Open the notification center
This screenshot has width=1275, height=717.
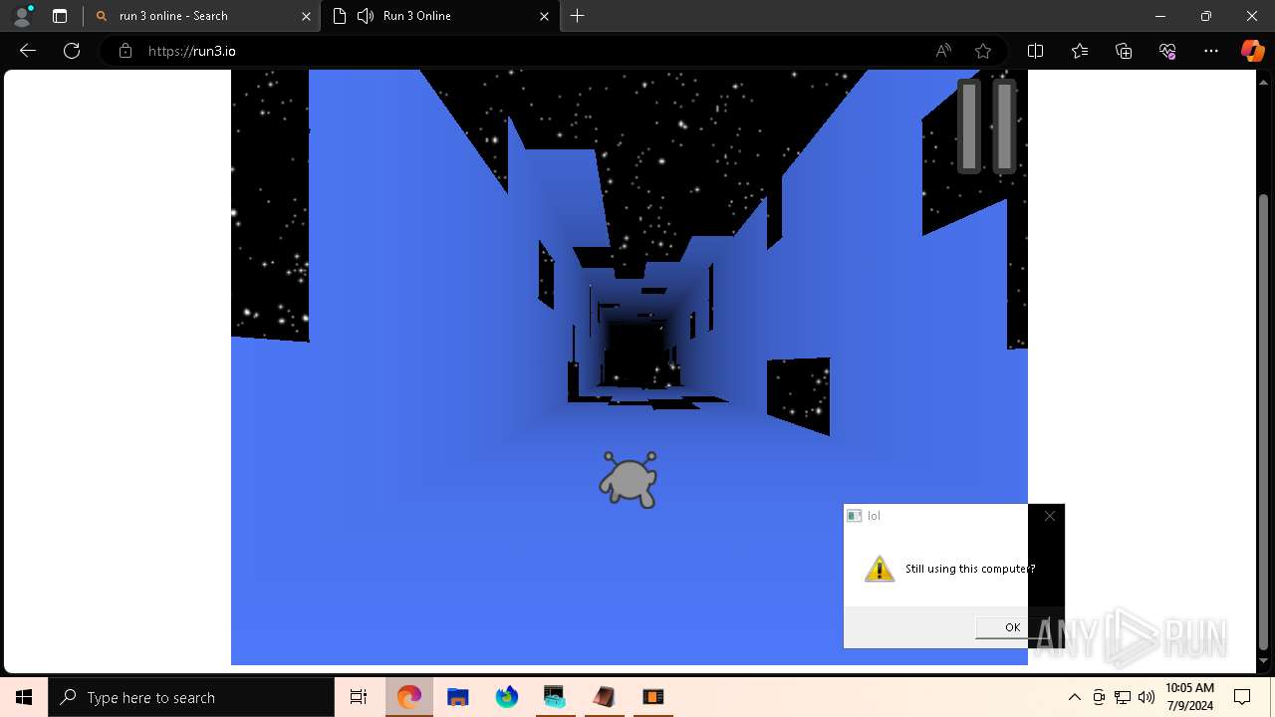(1242, 697)
